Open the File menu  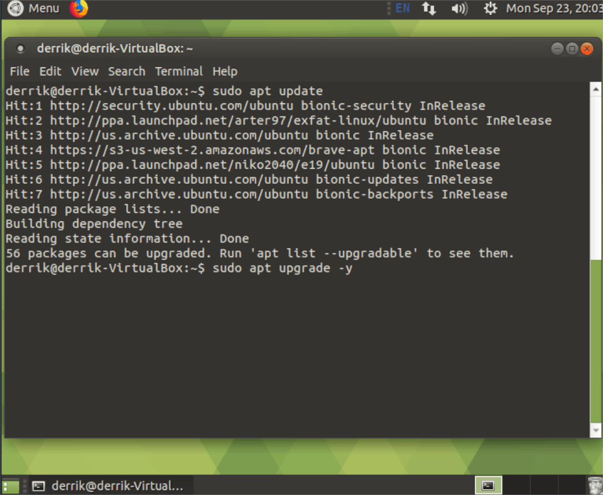click(x=19, y=71)
